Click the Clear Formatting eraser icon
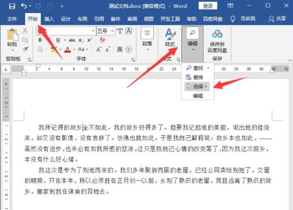 coord(102,40)
